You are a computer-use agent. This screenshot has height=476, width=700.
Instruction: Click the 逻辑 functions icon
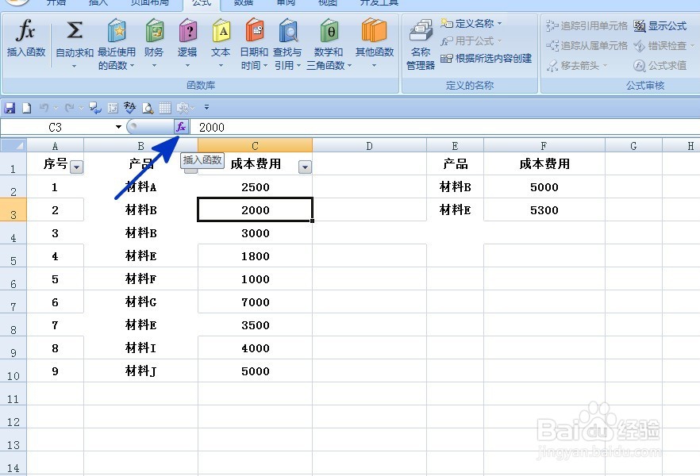click(187, 36)
